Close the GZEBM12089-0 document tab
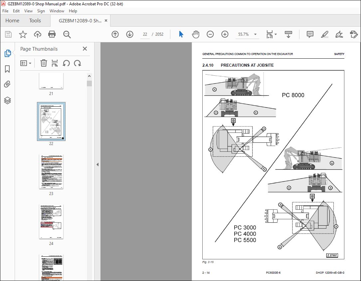This screenshot has height=281, width=361. point(106,21)
